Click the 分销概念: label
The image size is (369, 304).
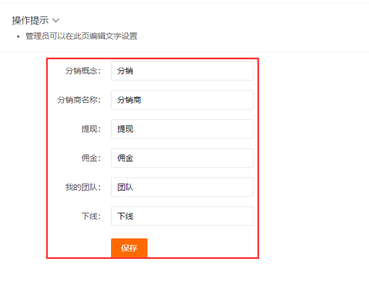[x=83, y=71]
